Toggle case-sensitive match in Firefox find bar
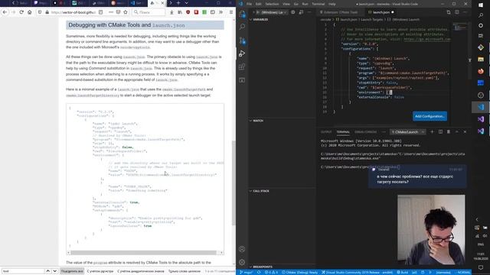The height and width of the screenshot is (275, 490). (x=100, y=271)
